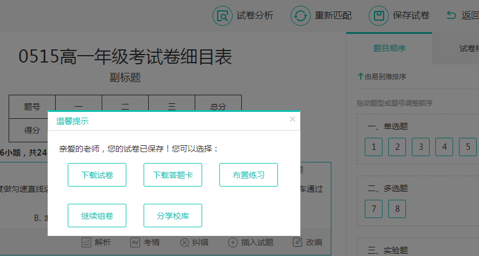Click the 下载答题卡 button
Image resolution: width=479 pixels, height=256 pixels.
point(173,175)
